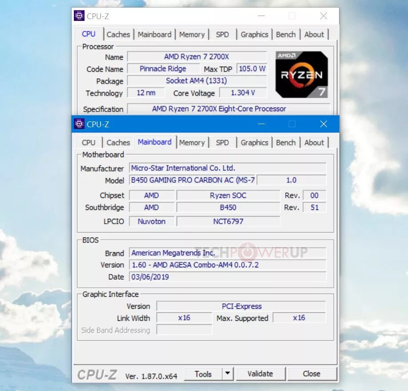
Task: Click 'American Megatrends Inc.' BIOS brand field
Action: 228,253
